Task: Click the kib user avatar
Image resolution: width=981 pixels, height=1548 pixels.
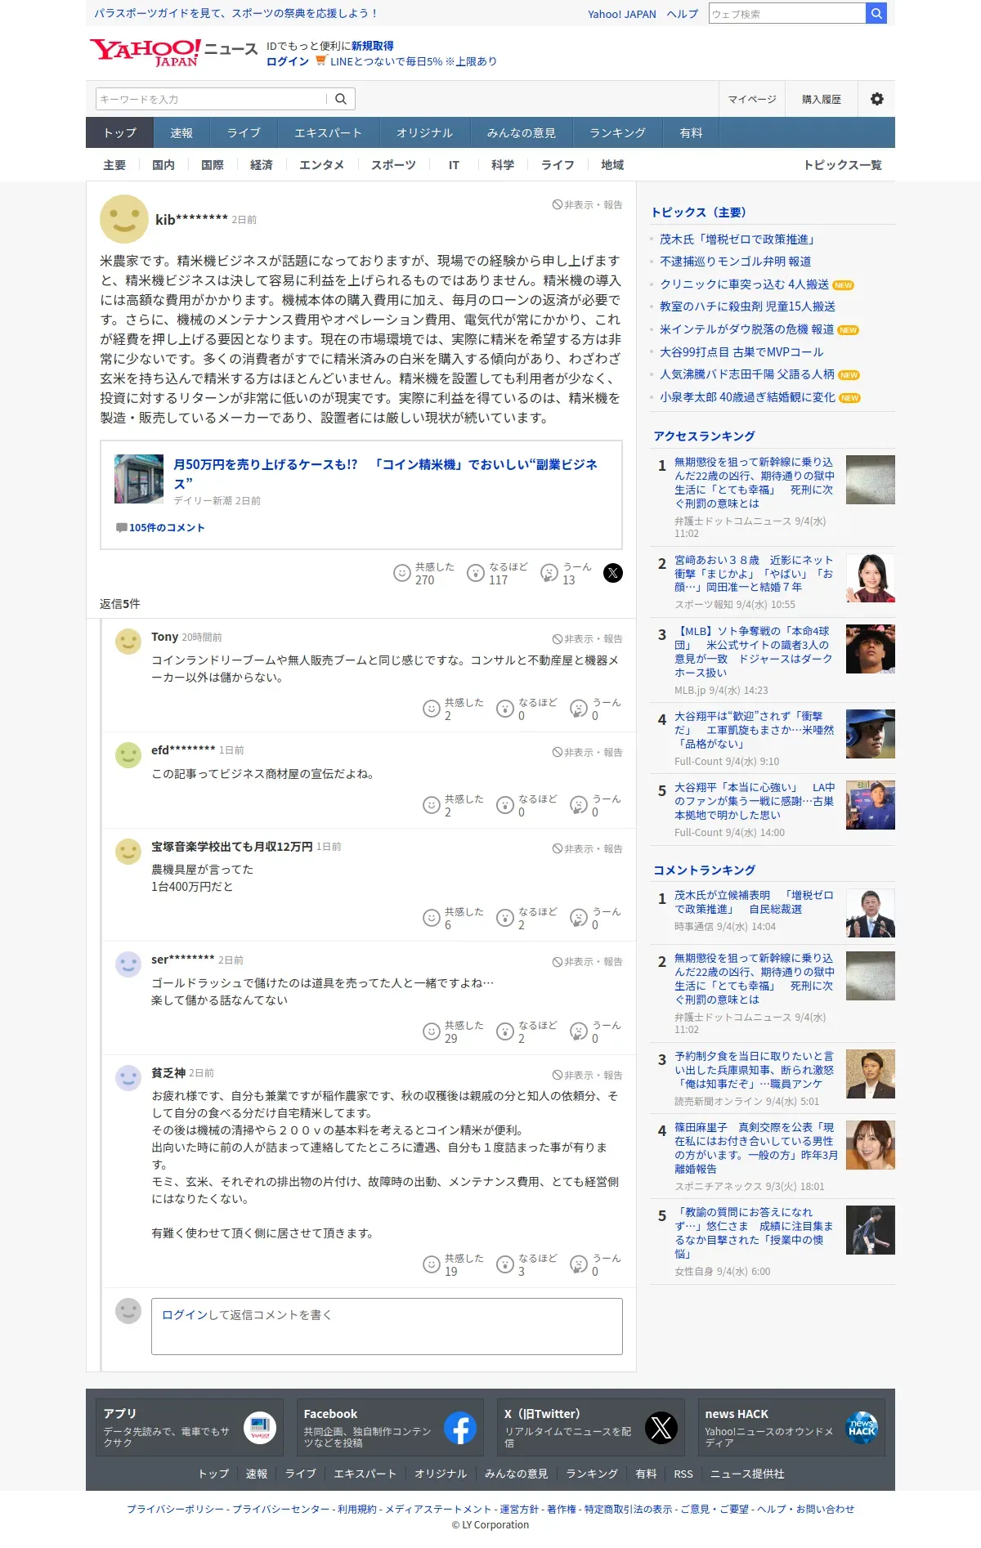Action: click(124, 219)
